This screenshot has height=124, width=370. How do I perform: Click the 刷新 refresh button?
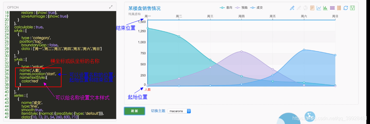pyautogui.click(x=134, y=111)
